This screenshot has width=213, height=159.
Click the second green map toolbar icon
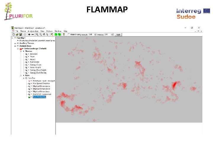59,34
